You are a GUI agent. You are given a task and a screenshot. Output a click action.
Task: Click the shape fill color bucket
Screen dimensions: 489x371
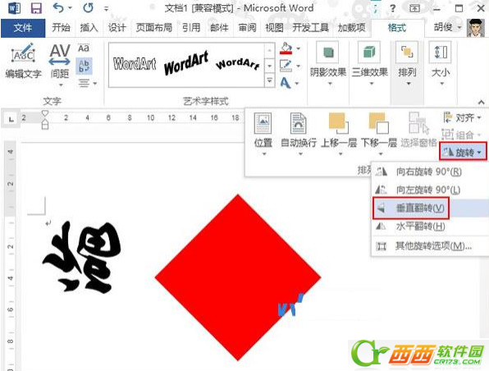pos(286,49)
